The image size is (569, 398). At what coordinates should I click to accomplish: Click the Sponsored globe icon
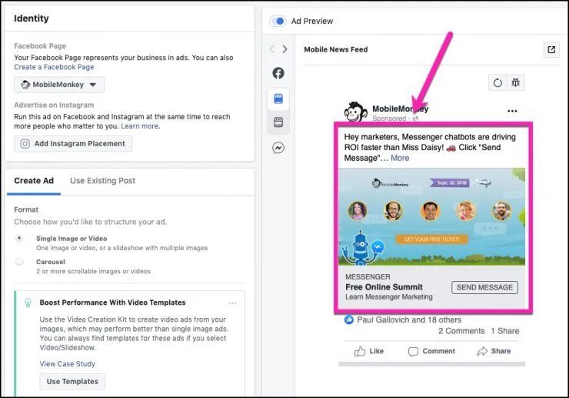[415, 119]
